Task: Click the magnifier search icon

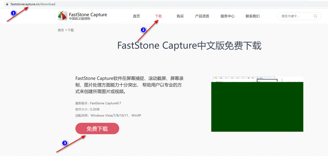Action: 316,16
